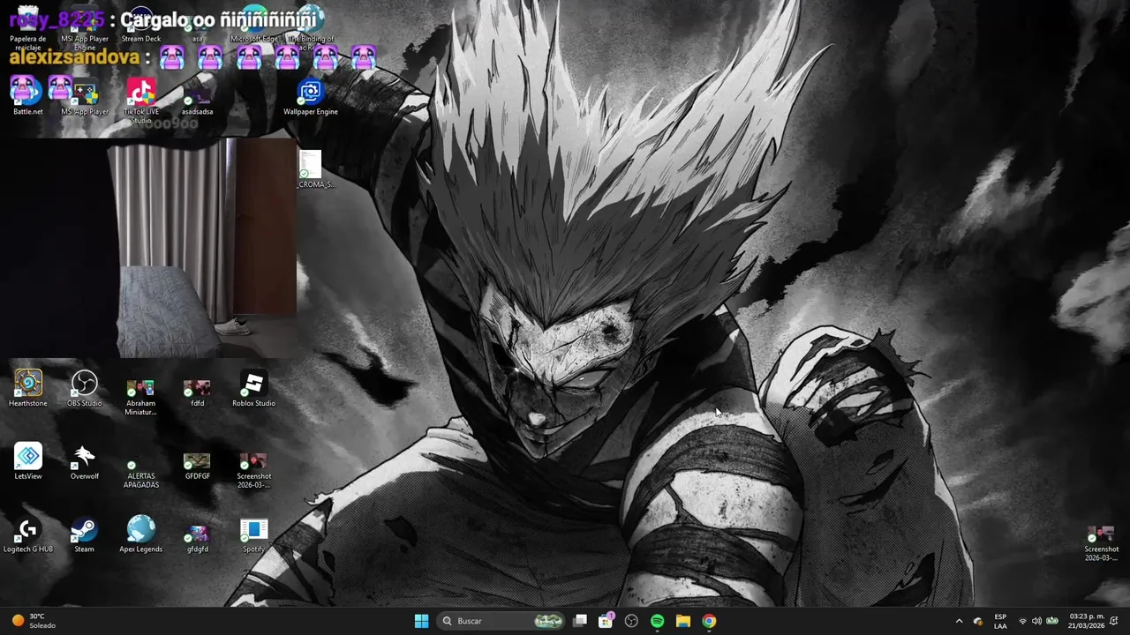Open the Wallpaper Engine desktop shortcut
This screenshot has height=635, width=1130.
click(311, 96)
